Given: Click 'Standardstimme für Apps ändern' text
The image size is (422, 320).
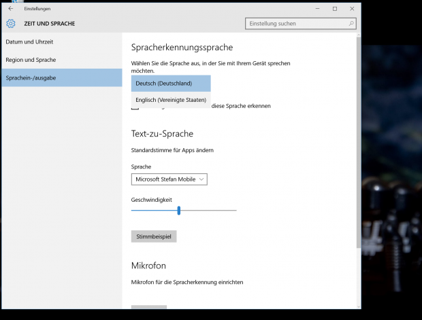Looking at the screenshot, I should 172,150.
